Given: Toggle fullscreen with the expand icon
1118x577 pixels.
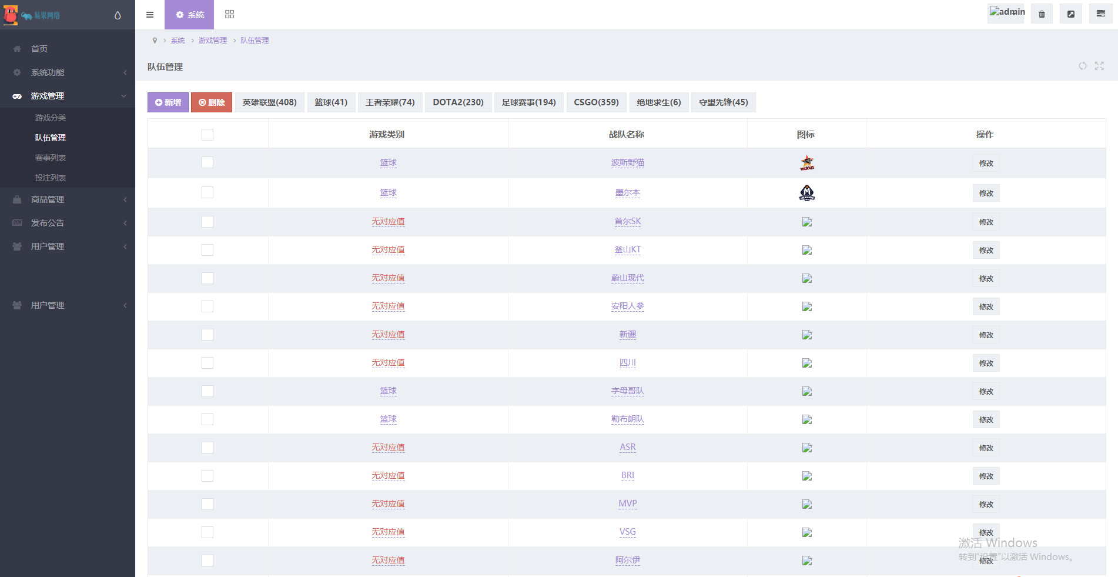Looking at the screenshot, I should pyautogui.click(x=1099, y=66).
